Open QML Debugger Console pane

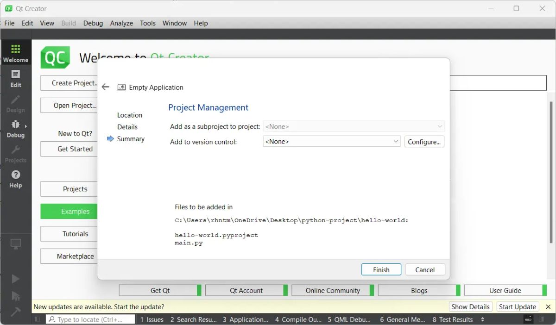pyautogui.click(x=349, y=319)
